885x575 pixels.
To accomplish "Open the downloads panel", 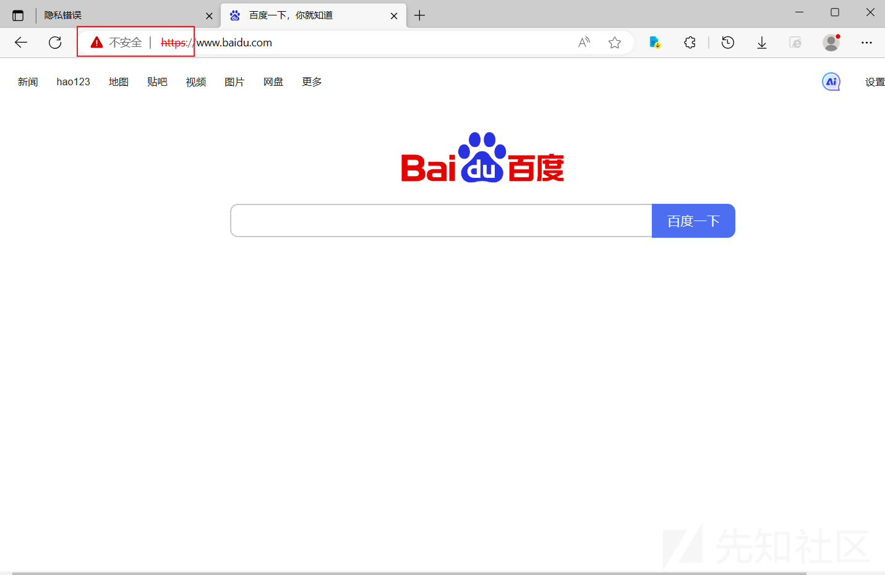I will (762, 42).
